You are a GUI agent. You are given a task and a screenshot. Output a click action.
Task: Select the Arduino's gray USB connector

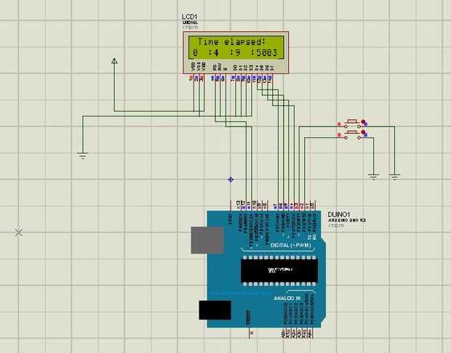pos(207,240)
